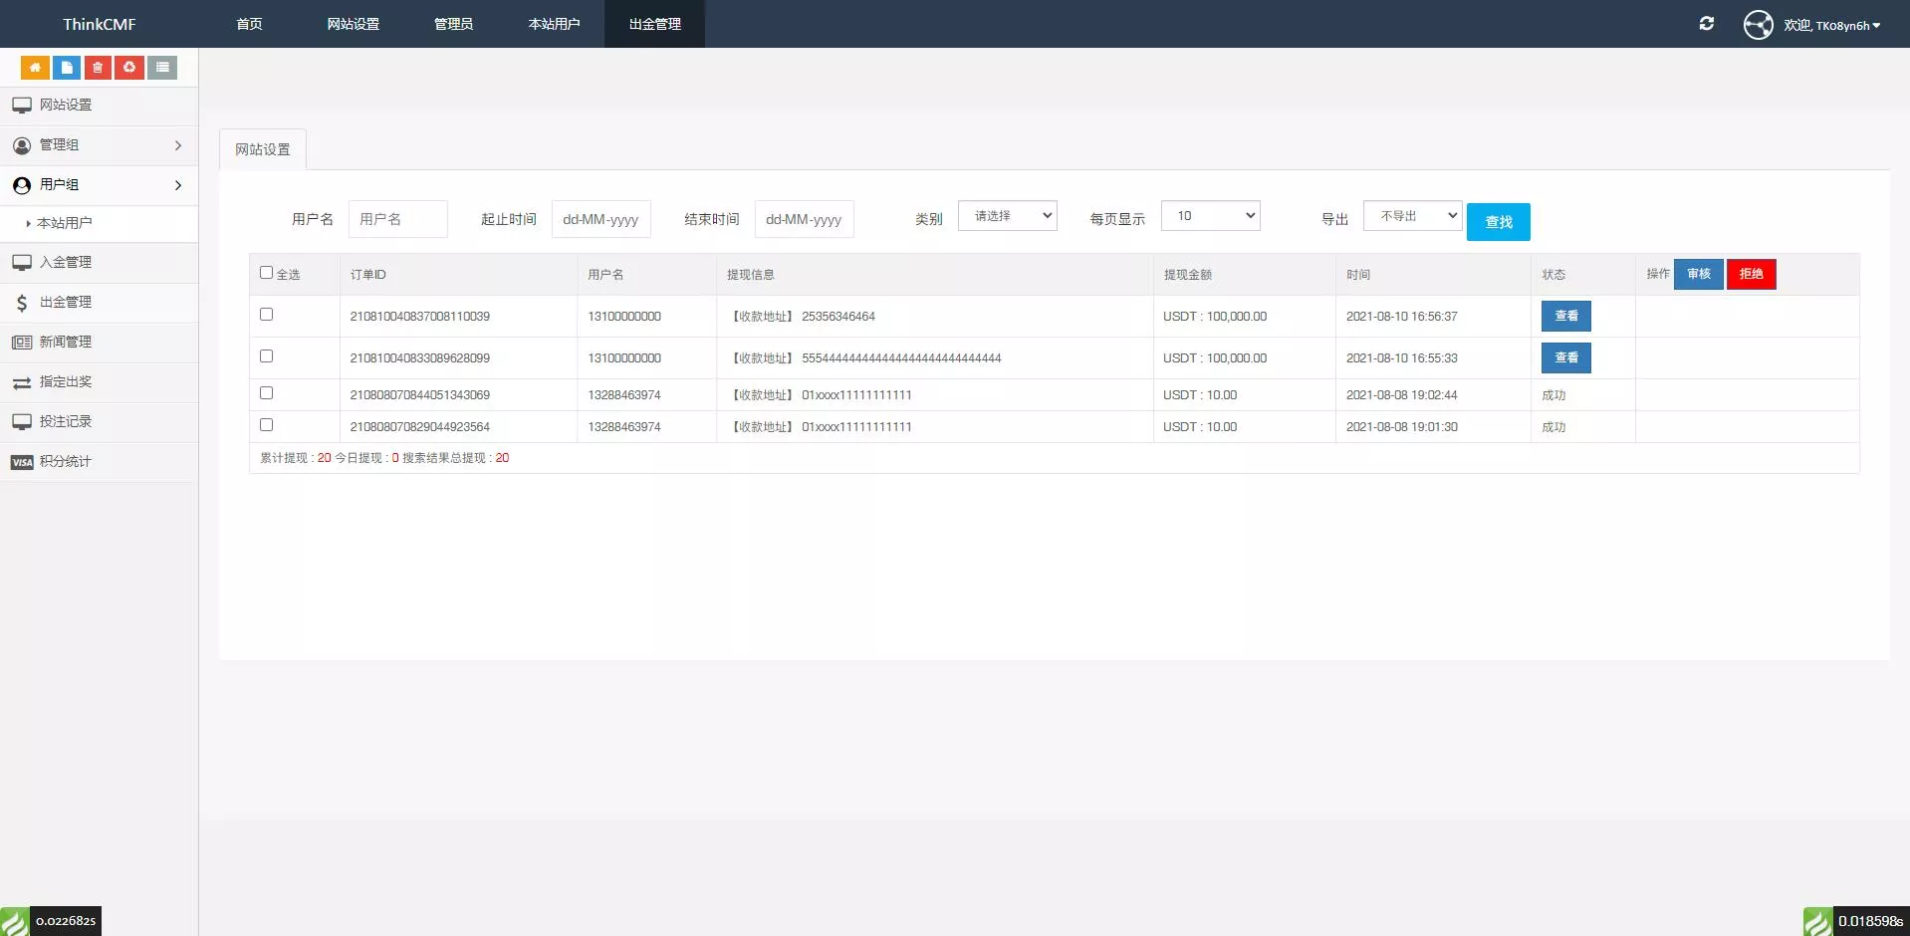Viewport: 1910px width, 936px height.
Task: Click the blue 查找 search button
Action: click(x=1498, y=222)
